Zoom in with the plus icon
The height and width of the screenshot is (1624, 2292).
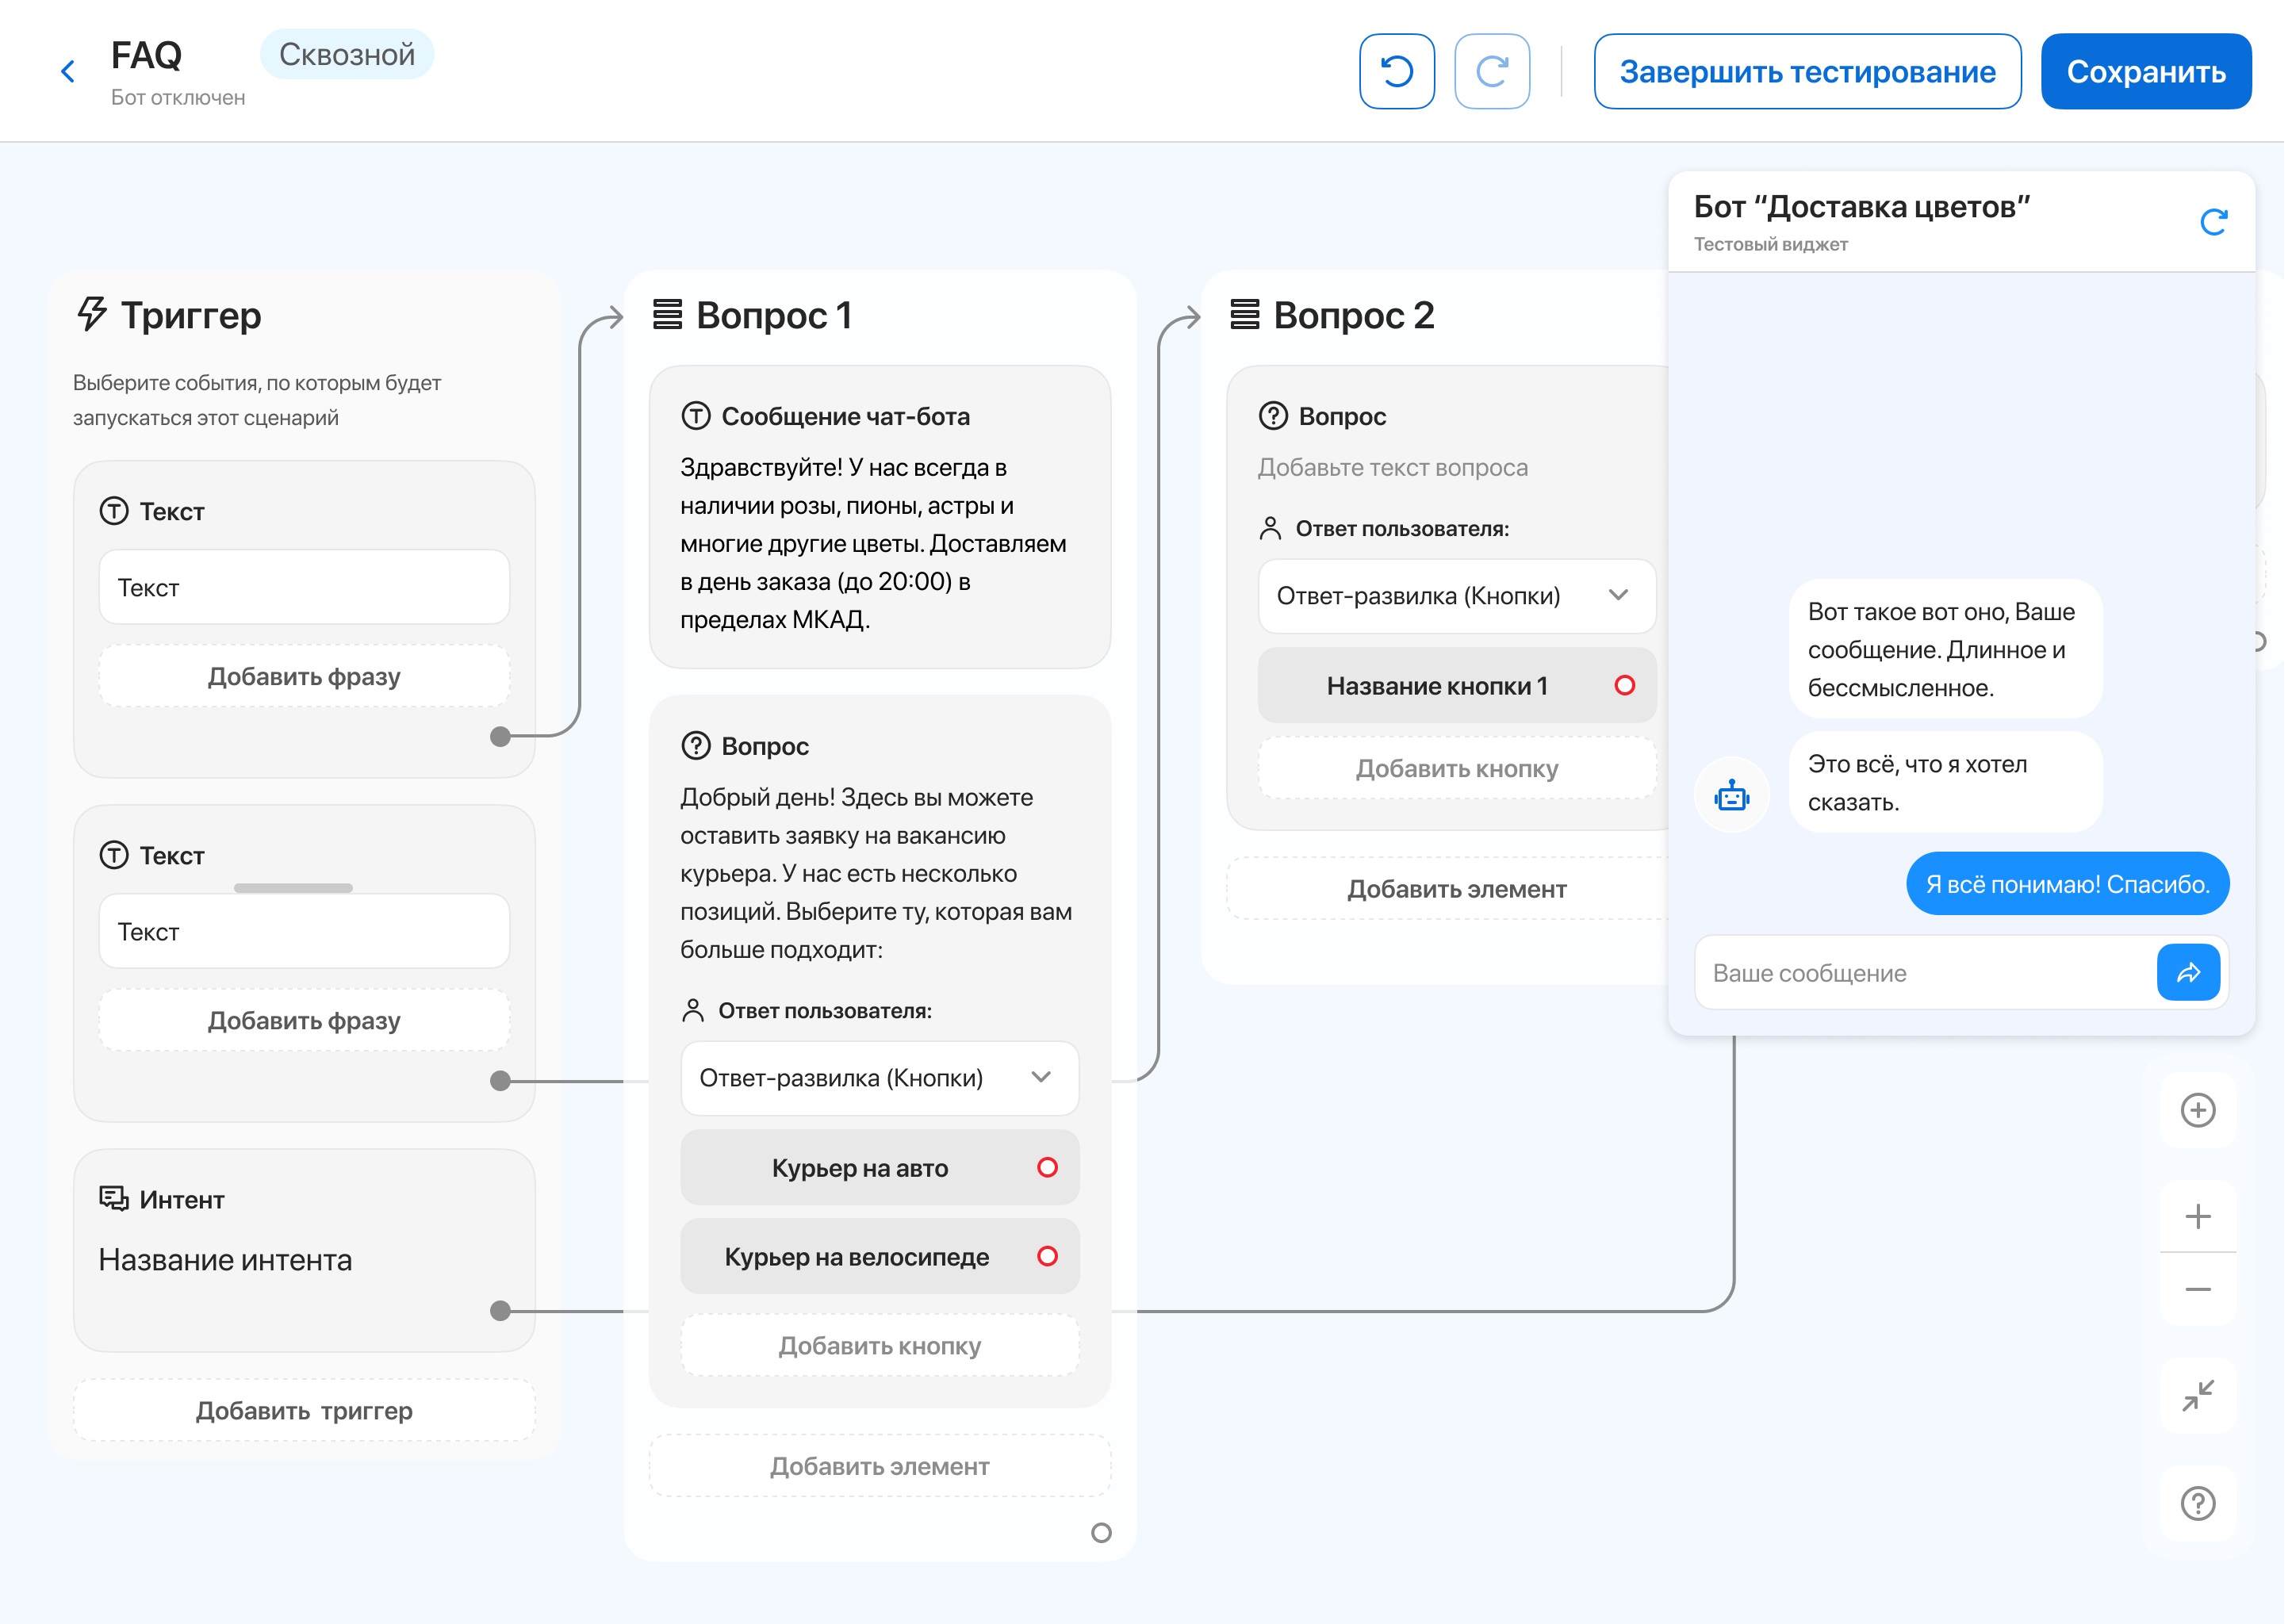tap(2197, 1216)
